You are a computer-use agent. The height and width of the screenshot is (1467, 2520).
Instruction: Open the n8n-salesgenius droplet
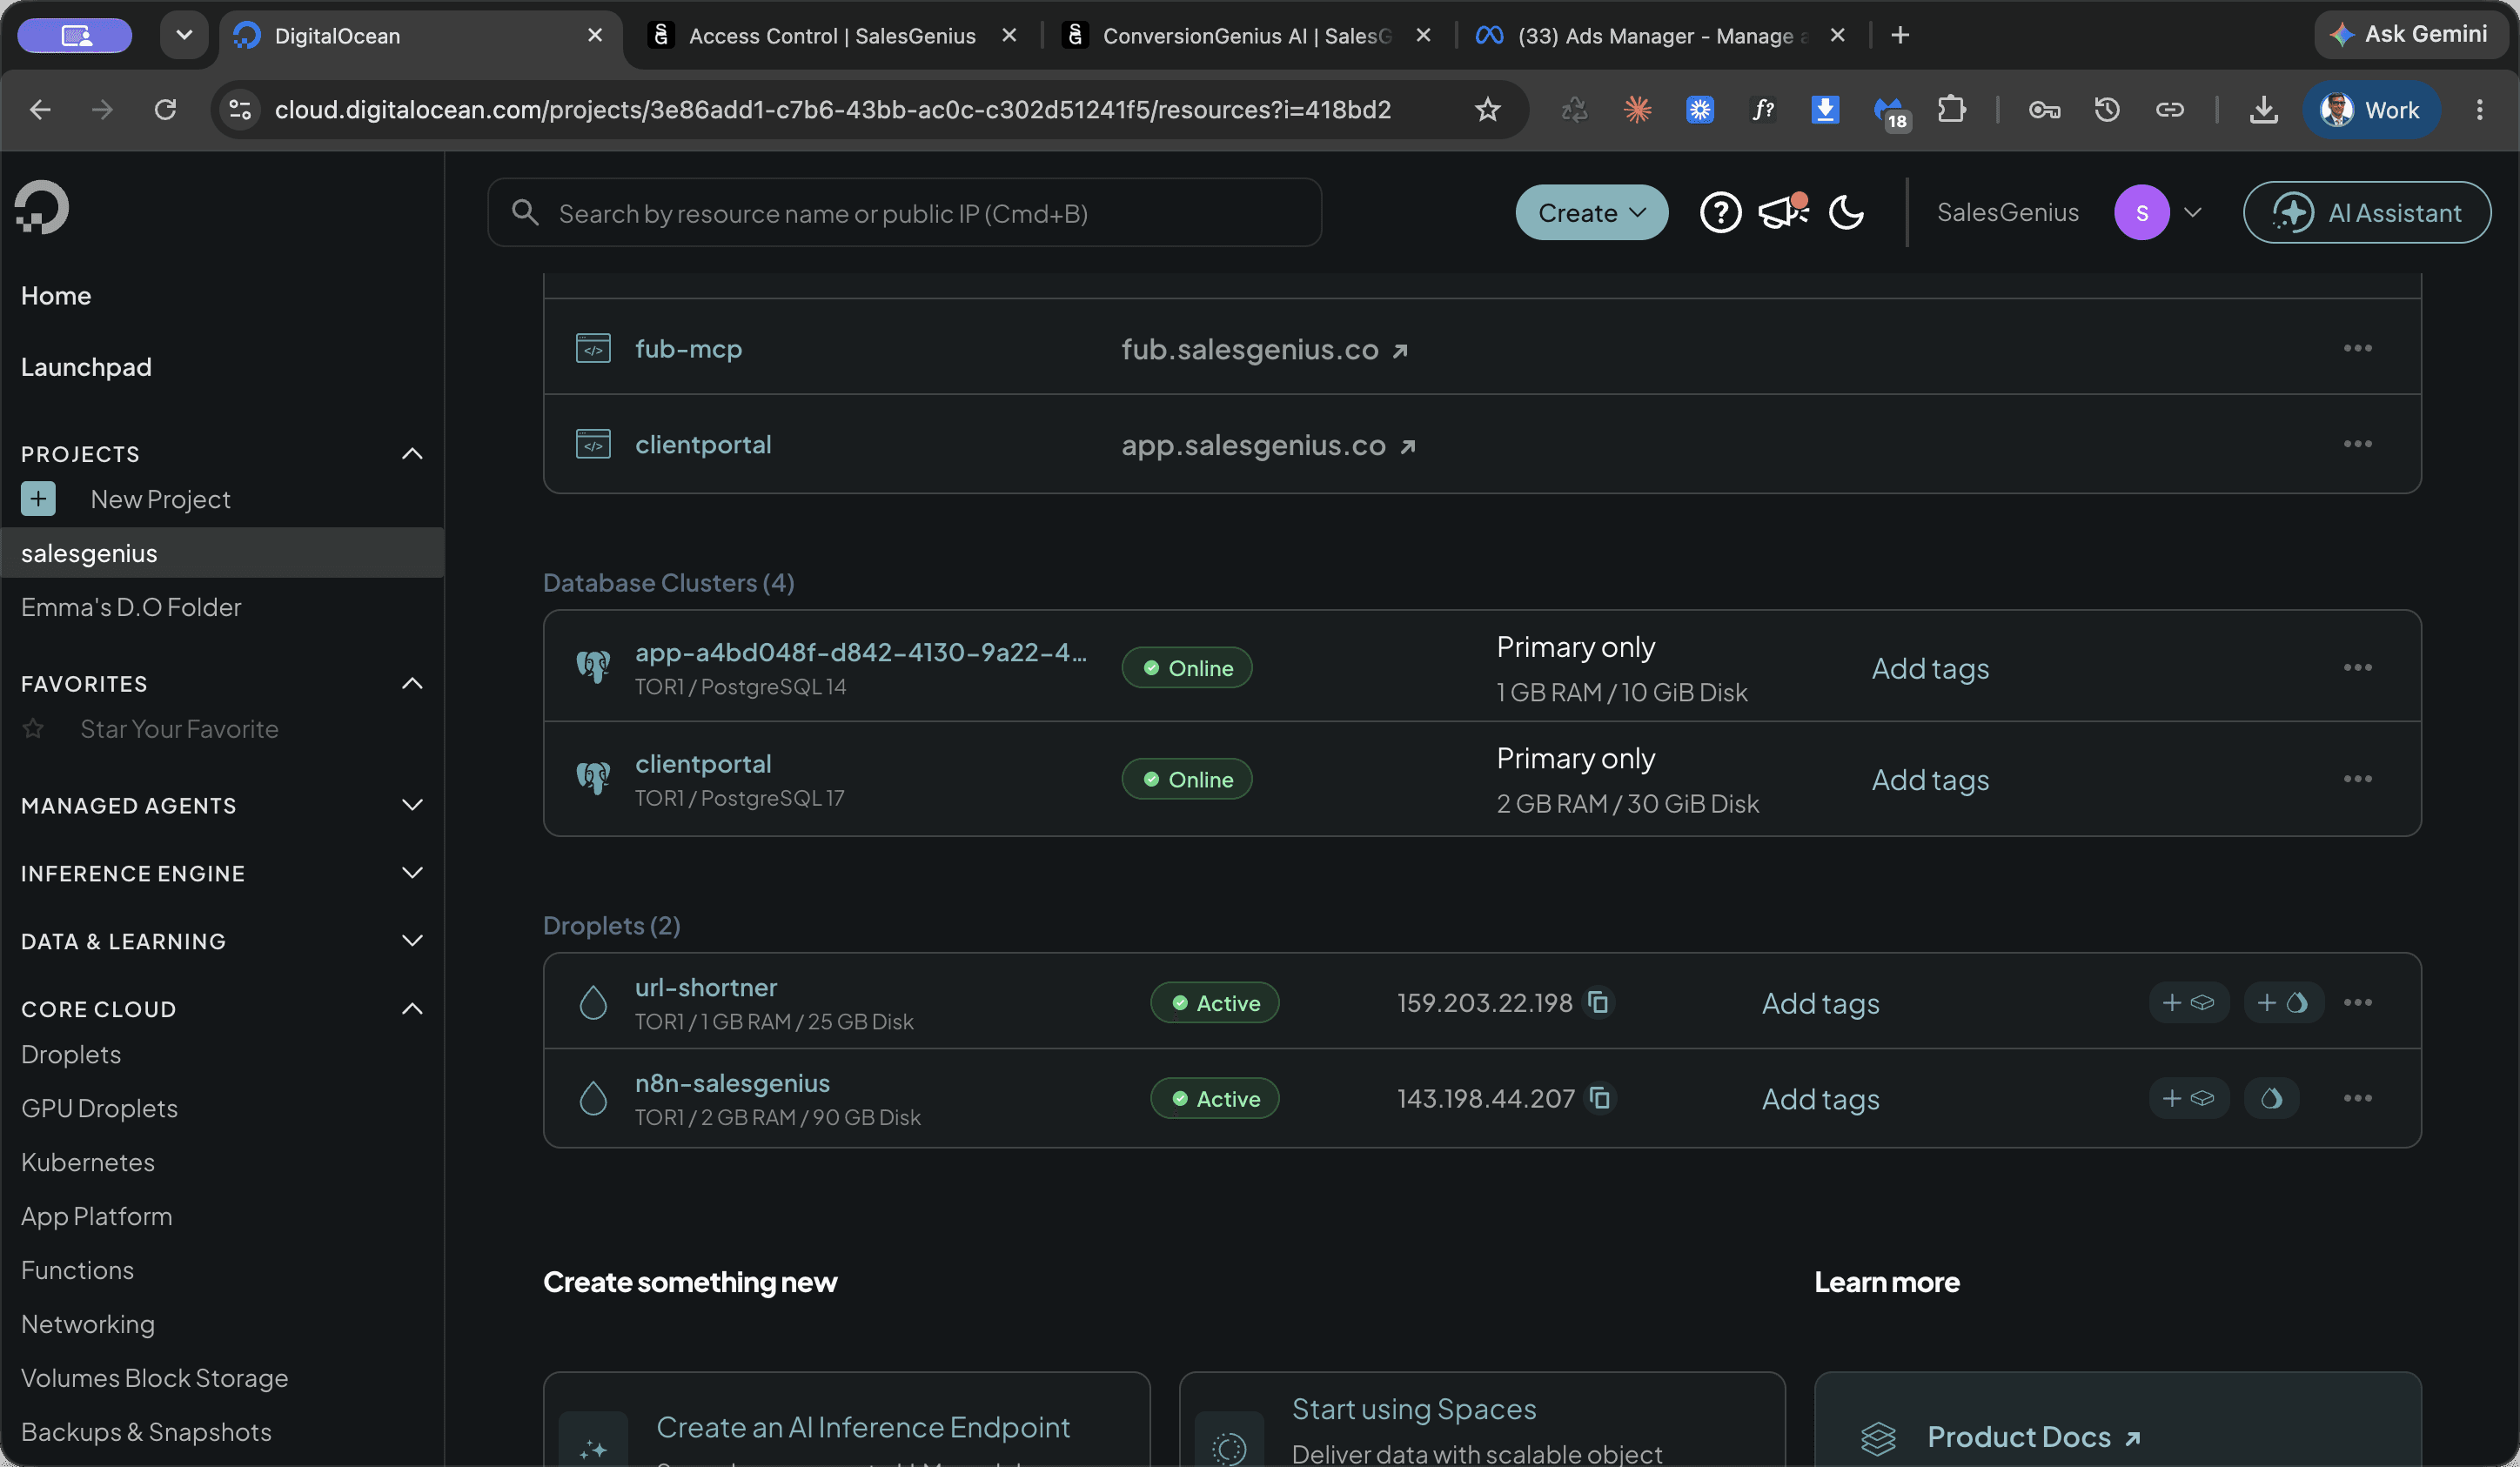click(732, 1083)
